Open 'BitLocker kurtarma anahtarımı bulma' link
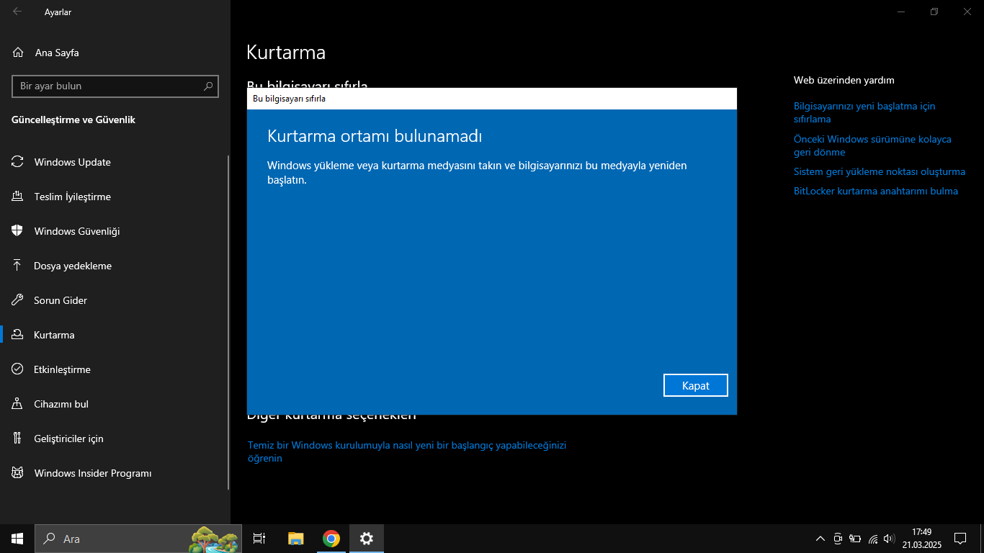 tap(876, 191)
